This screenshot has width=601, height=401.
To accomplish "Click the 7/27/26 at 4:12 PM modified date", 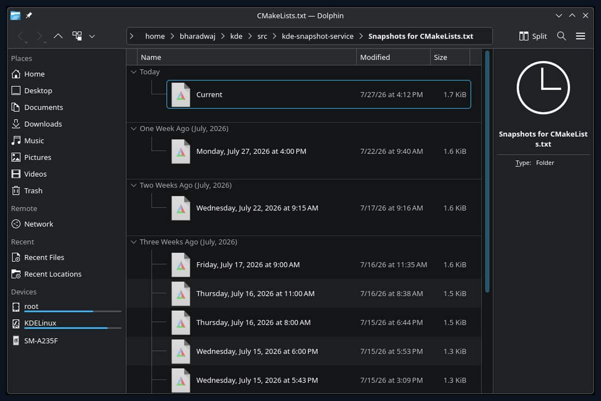I will [391, 94].
